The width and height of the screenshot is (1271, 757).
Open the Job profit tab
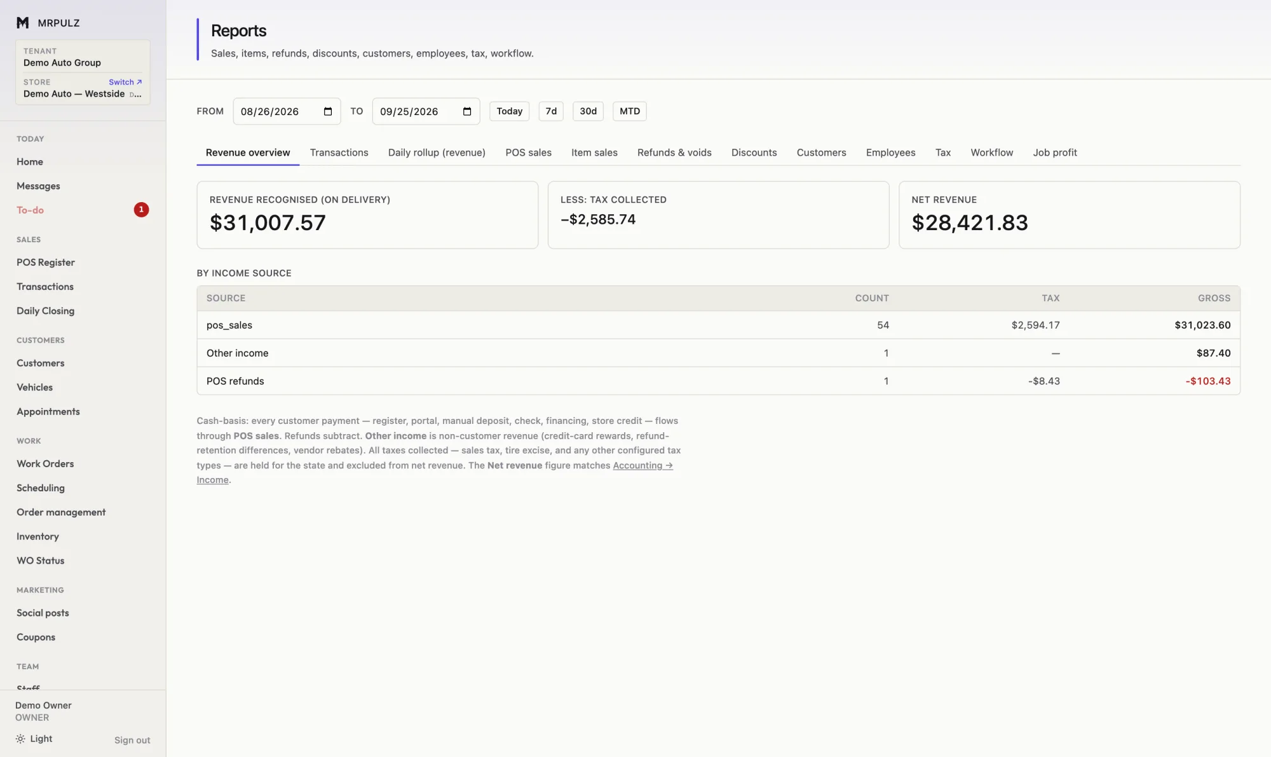pos(1055,153)
